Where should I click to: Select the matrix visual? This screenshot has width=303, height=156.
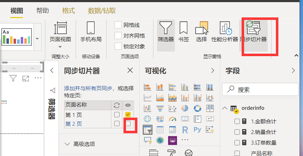172,130
